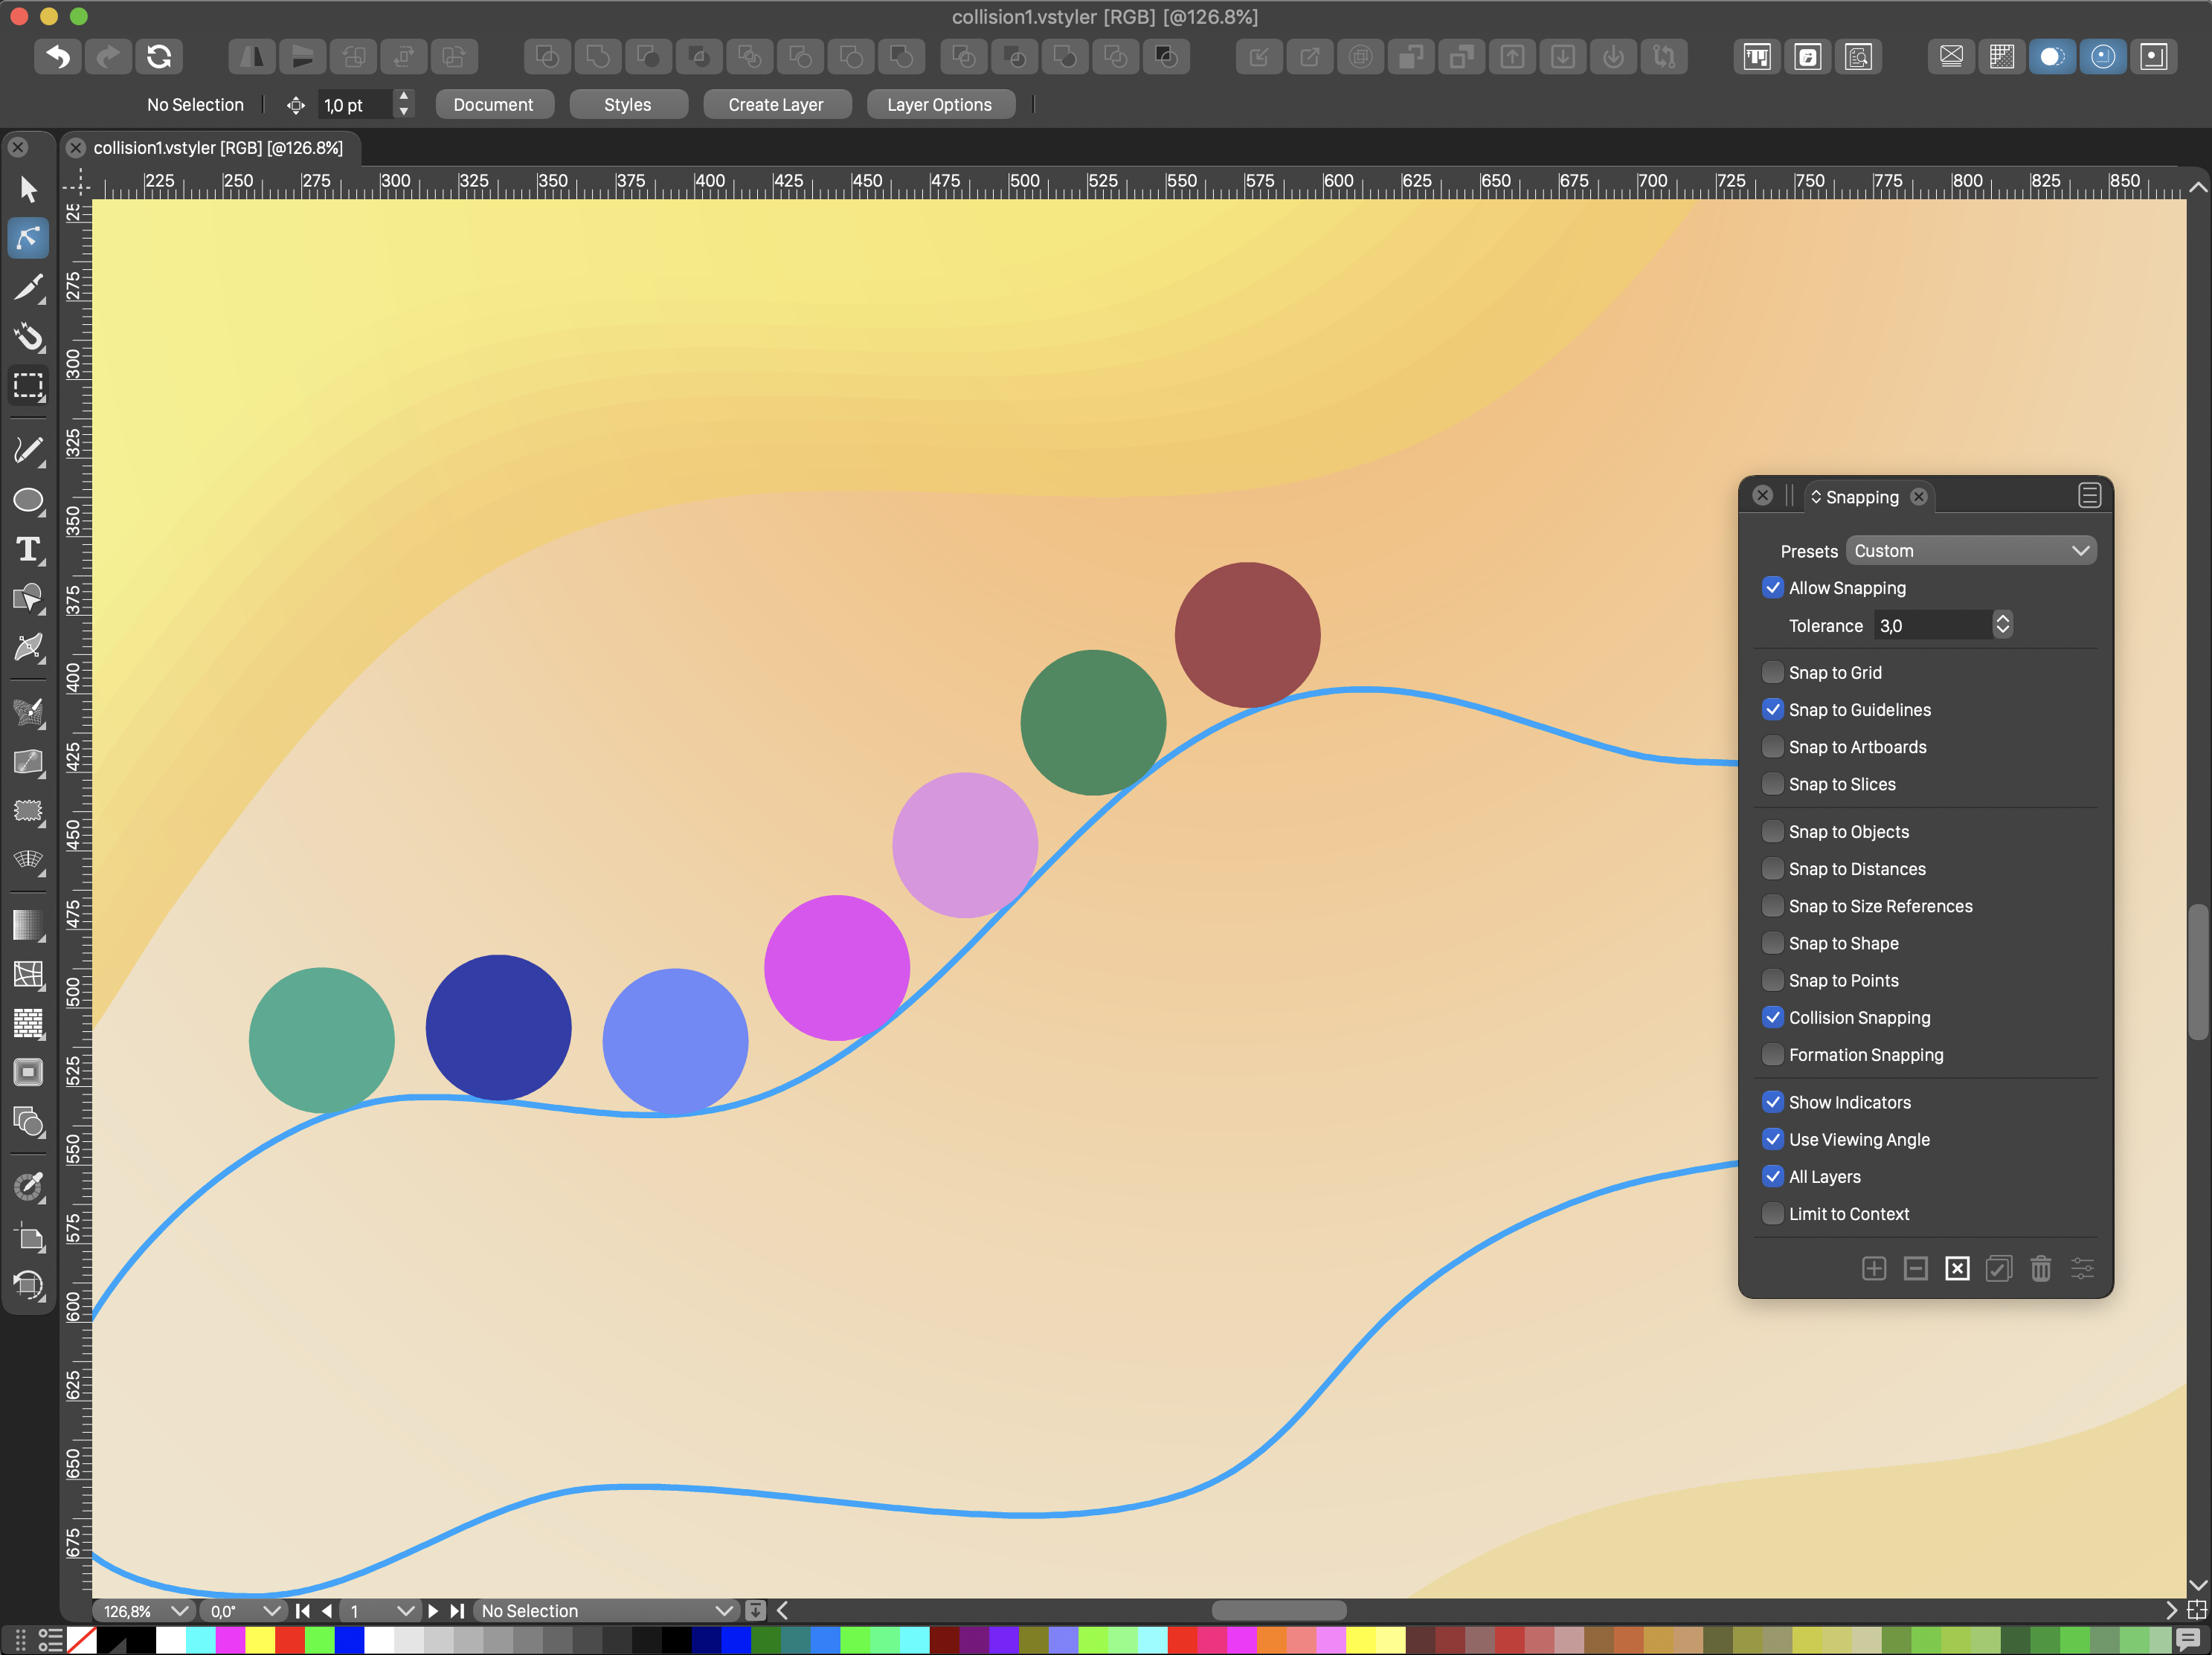Check the Snap to Objects option
2212x1655 pixels.
coord(1773,831)
